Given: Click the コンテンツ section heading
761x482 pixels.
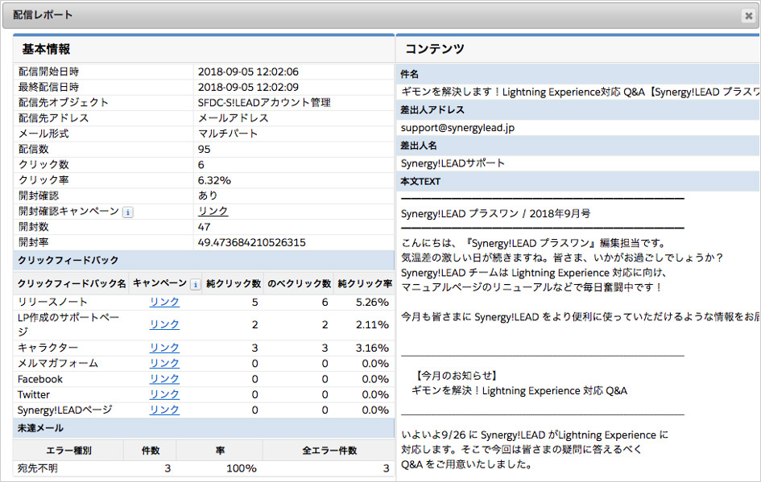Looking at the screenshot, I should click(x=434, y=49).
